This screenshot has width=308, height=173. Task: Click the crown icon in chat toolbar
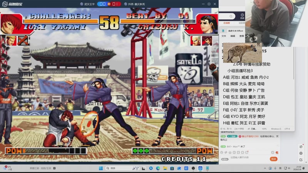point(230,152)
